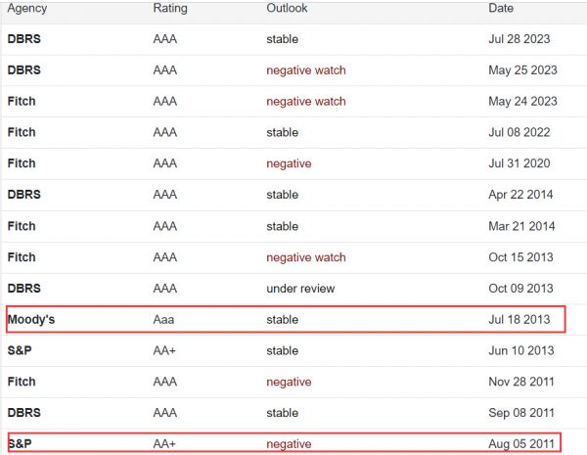
Task: Select the date Jul 28 2023
Action: tap(519, 39)
